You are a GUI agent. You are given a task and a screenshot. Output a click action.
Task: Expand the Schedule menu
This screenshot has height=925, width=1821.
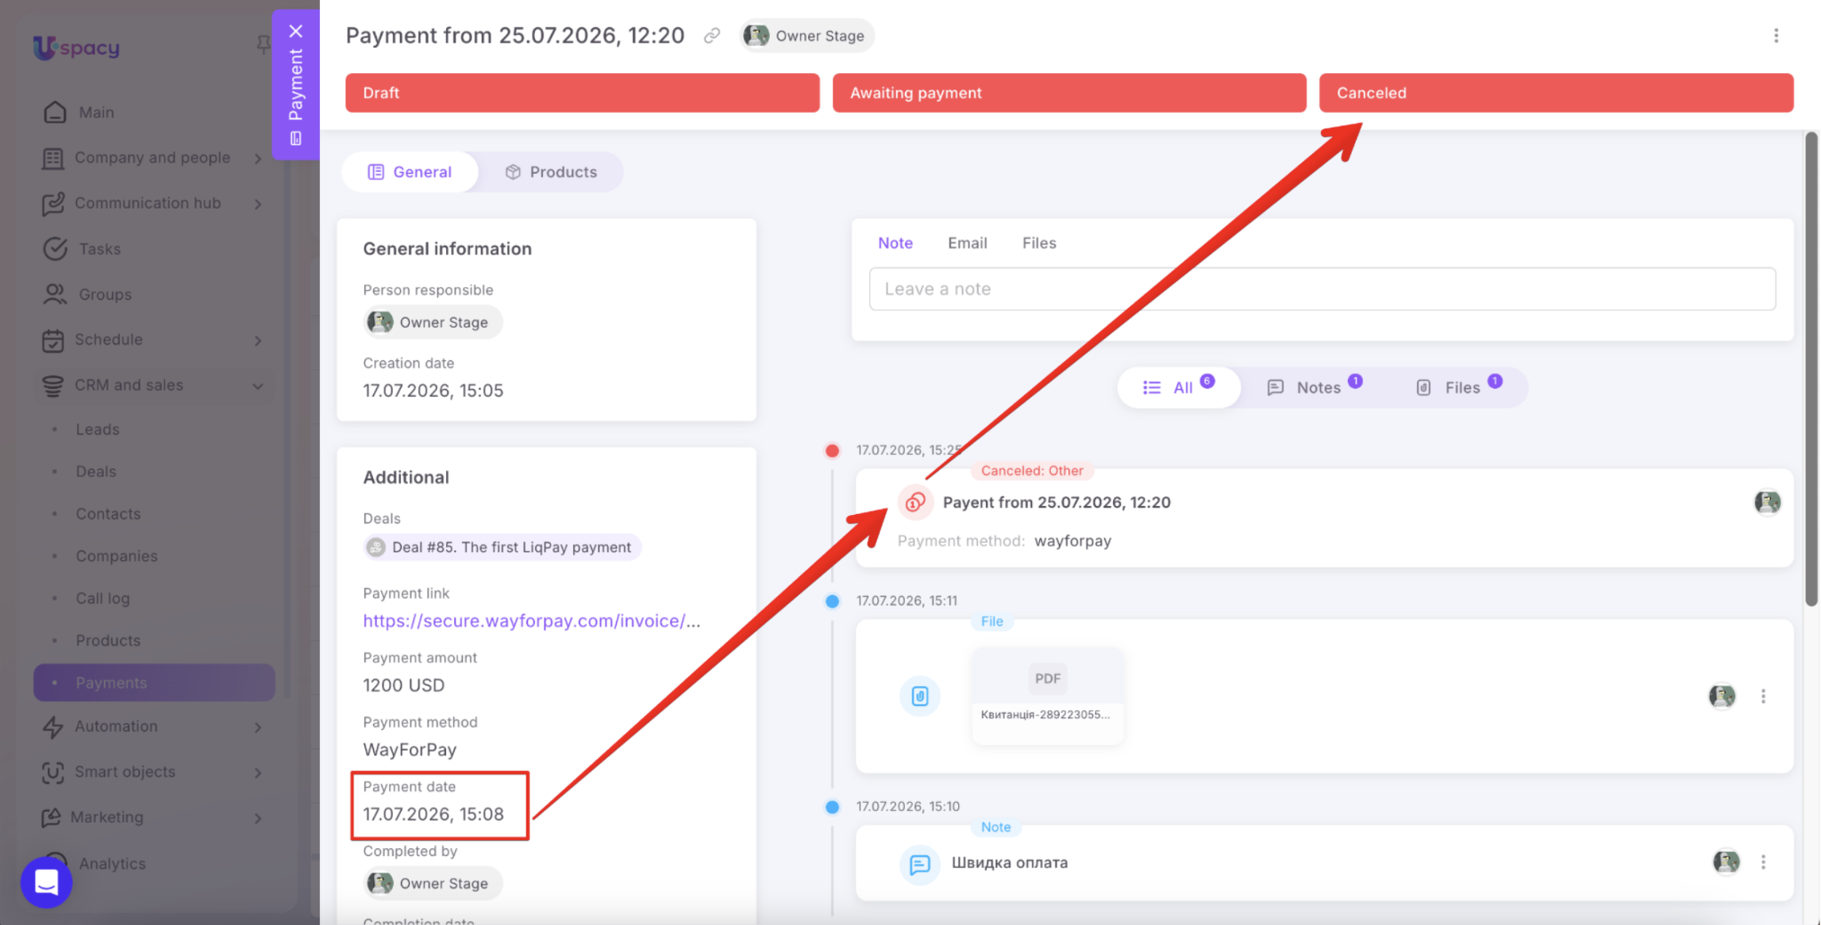point(258,340)
